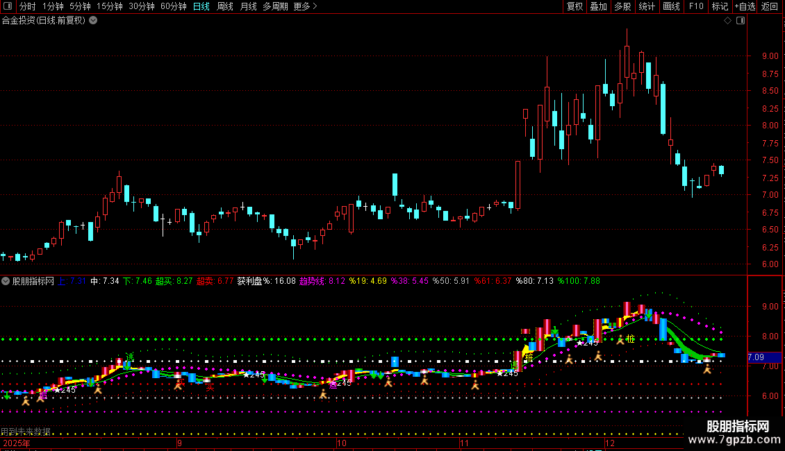
Task: Click the 超卖: 6.77 indicator value
Action: pos(215,281)
